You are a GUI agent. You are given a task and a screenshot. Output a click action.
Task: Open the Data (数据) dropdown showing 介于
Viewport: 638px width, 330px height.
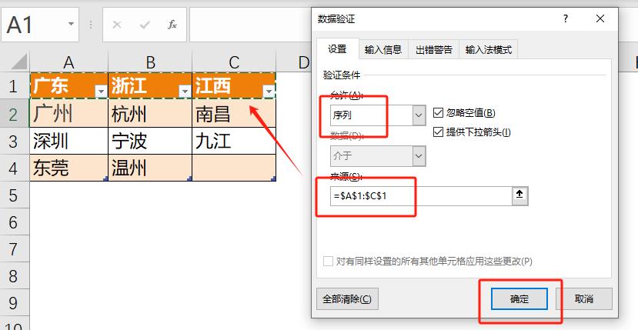(419, 156)
